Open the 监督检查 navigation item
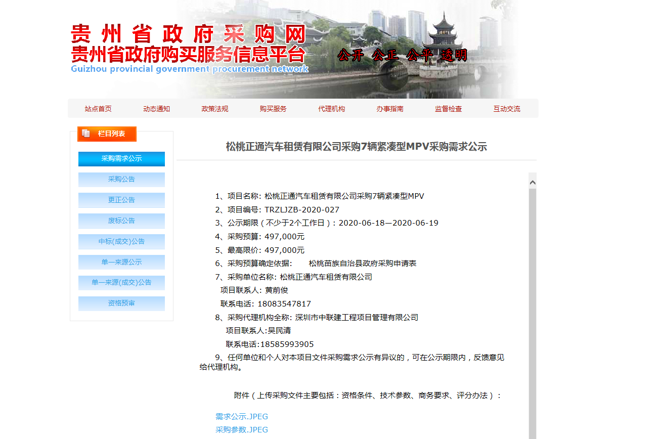Screen dimensions: 657x439 (449, 109)
